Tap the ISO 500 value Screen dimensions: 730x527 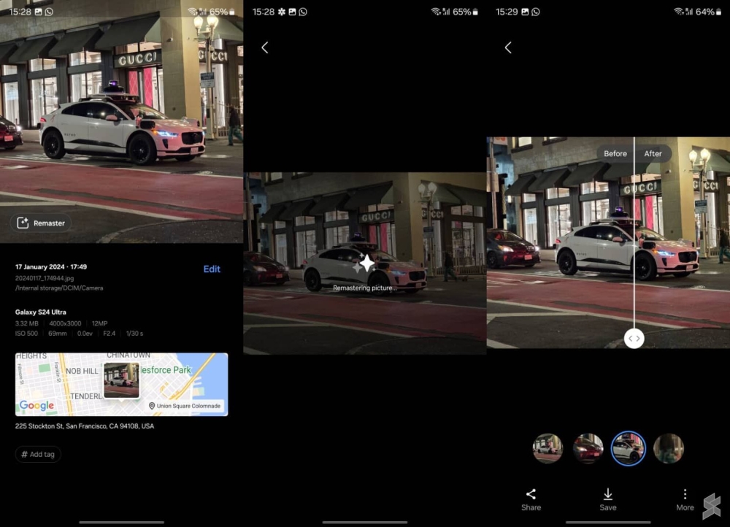point(26,334)
